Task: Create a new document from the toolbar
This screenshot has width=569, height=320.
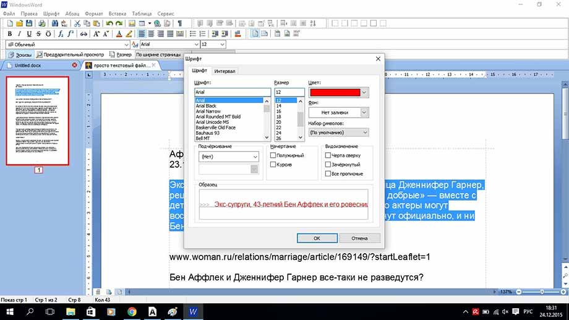Action: point(10,24)
